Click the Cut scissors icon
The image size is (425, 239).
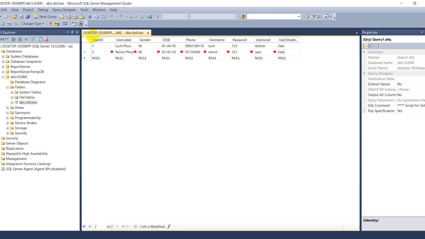(90, 17)
